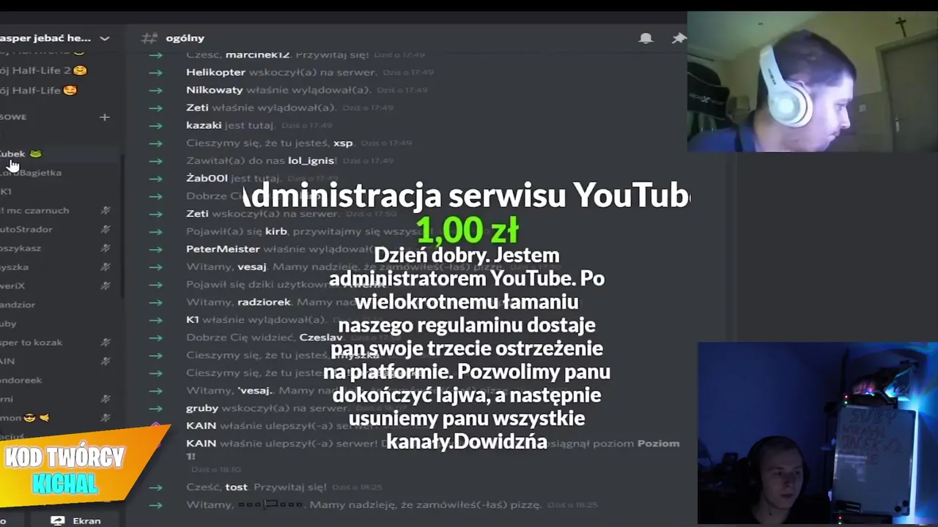
Task: Show pinned messages via pin icon
Action: (679, 38)
